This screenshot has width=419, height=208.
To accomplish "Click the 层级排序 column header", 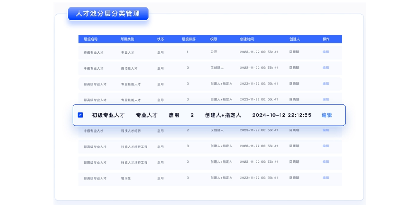I will [188, 39].
